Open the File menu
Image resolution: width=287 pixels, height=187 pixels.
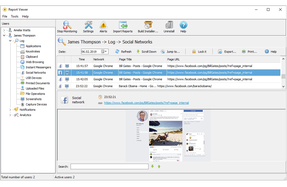point(5,16)
